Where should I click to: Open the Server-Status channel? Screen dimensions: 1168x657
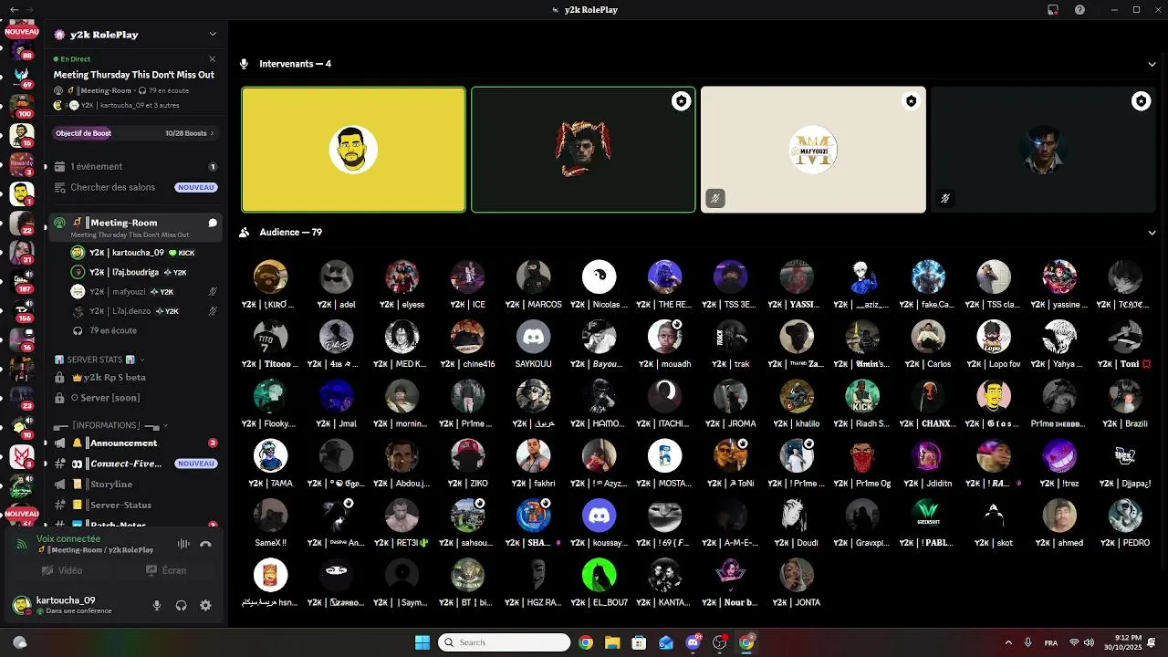point(135,505)
